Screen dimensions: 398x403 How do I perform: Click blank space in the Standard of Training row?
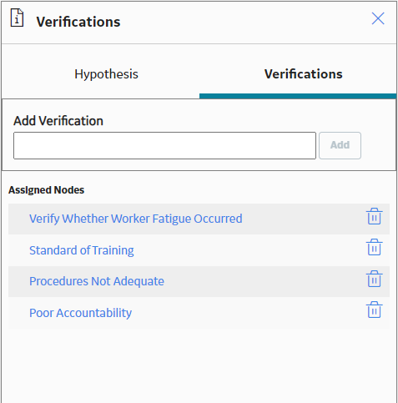(248, 250)
